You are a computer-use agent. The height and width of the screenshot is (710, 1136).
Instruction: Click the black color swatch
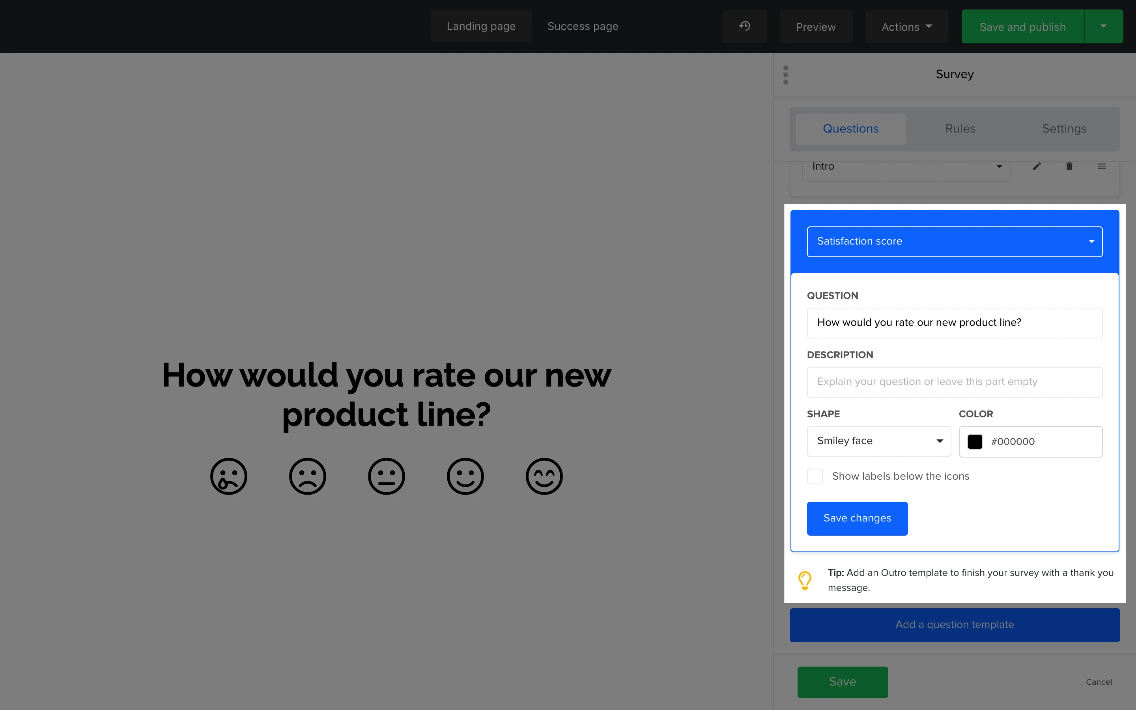pos(975,441)
